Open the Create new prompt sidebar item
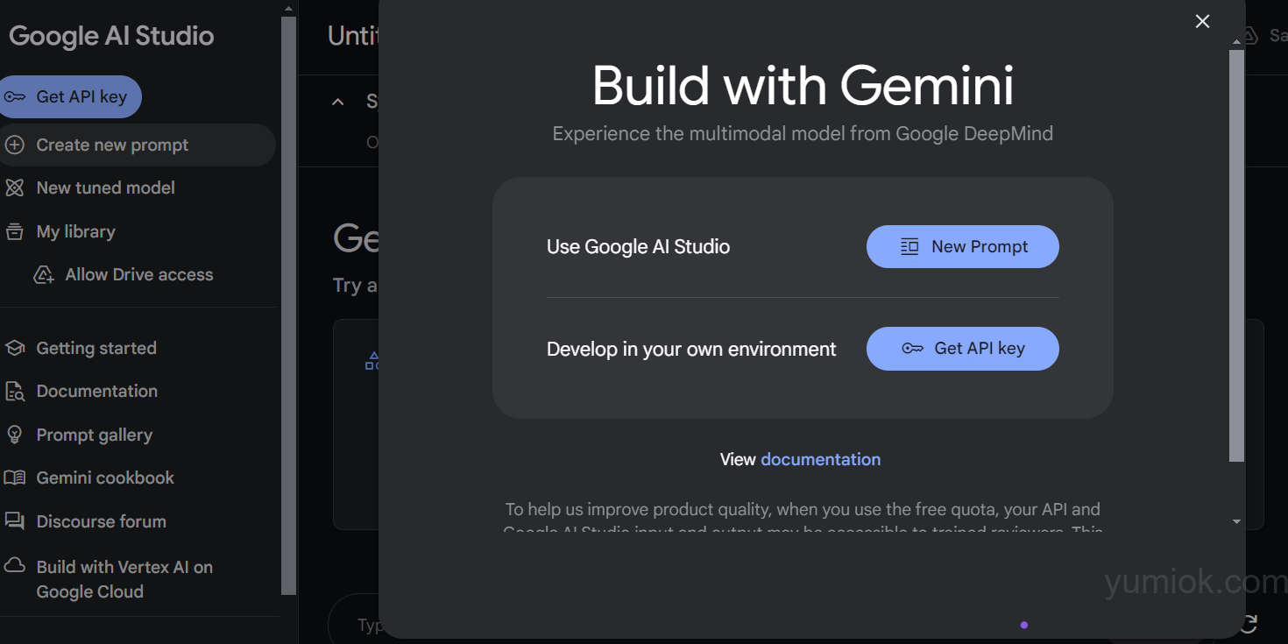1288x644 pixels. click(138, 145)
